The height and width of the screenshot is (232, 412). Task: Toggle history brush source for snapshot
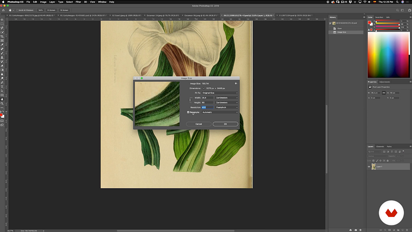click(x=330, y=23)
